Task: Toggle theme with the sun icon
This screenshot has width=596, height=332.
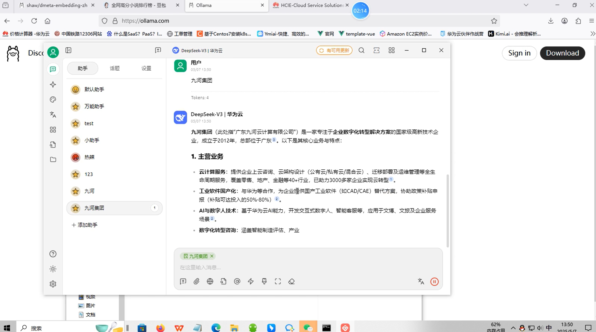Action: 53,269
